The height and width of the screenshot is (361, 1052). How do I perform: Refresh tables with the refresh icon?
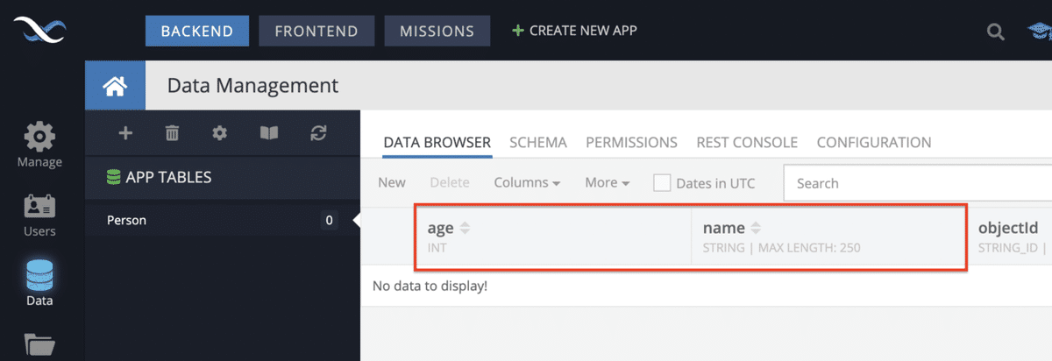pyautogui.click(x=318, y=133)
